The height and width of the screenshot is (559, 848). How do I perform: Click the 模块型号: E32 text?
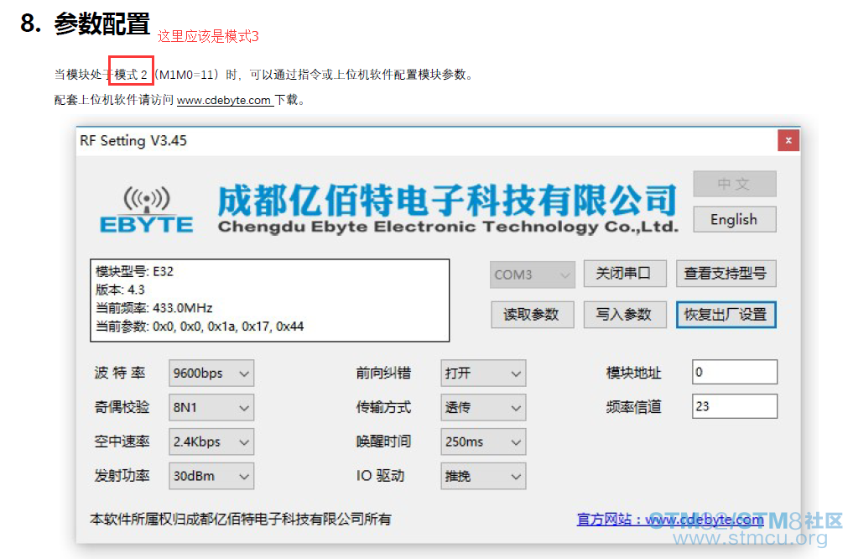pos(135,271)
